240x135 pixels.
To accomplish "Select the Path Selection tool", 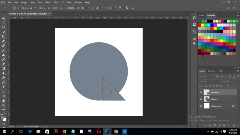I will pyautogui.click(x=3, y=91).
